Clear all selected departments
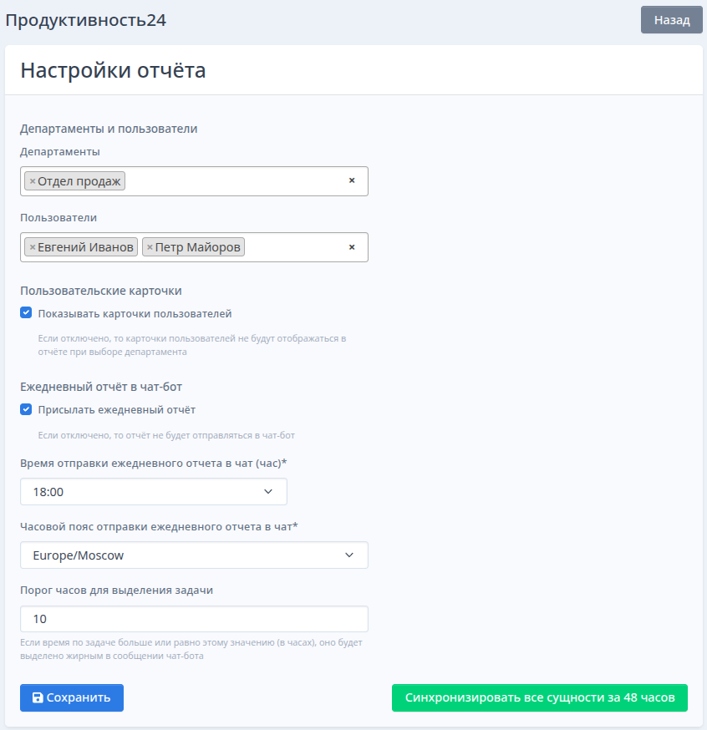 pos(352,180)
